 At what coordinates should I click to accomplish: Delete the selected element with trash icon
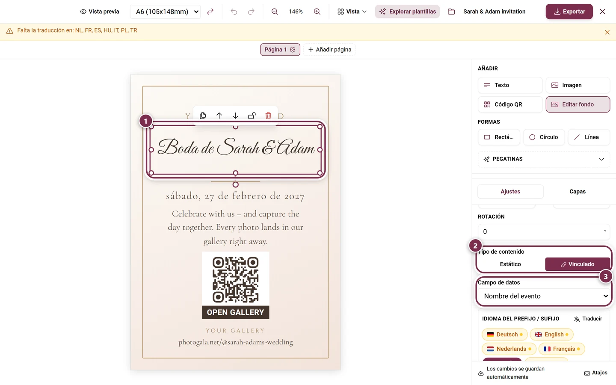coord(268,115)
